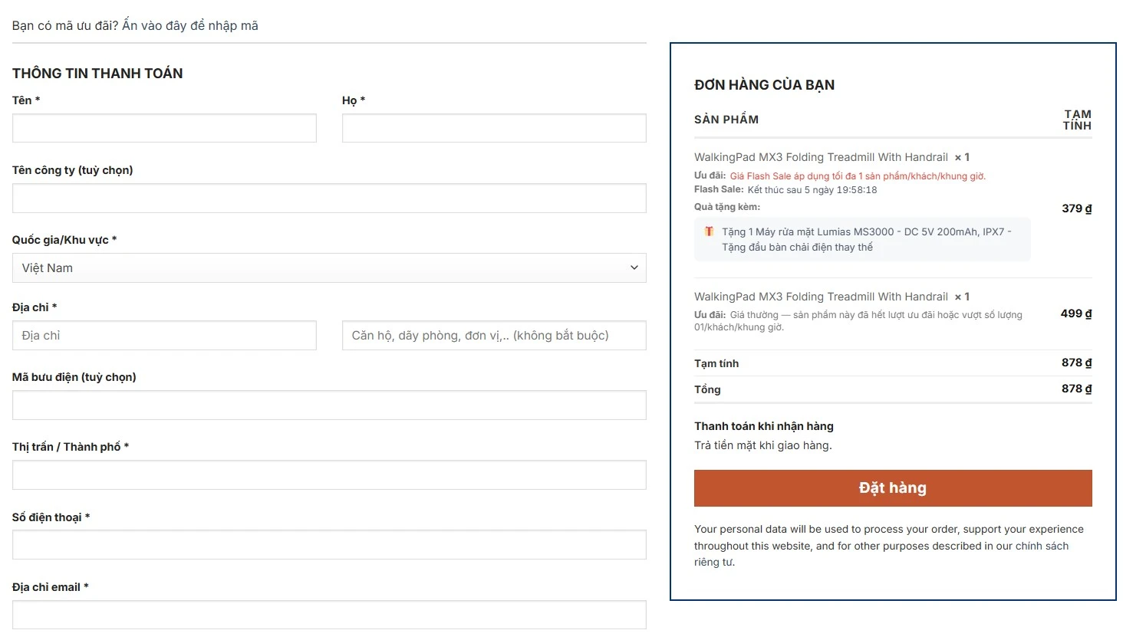1123x640 pixels.
Task: Click the 499 ₫ price
Action: (x=1076, y=313)
